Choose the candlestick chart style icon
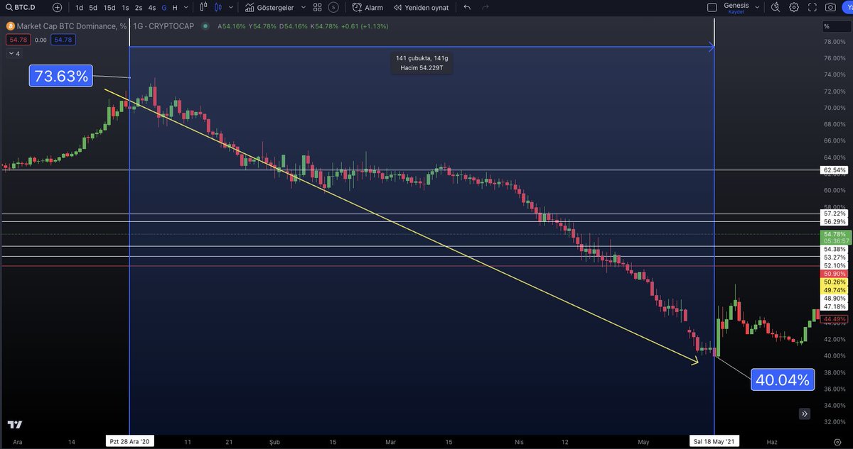Viewport: 853px width, 449px height. point(218,7)
